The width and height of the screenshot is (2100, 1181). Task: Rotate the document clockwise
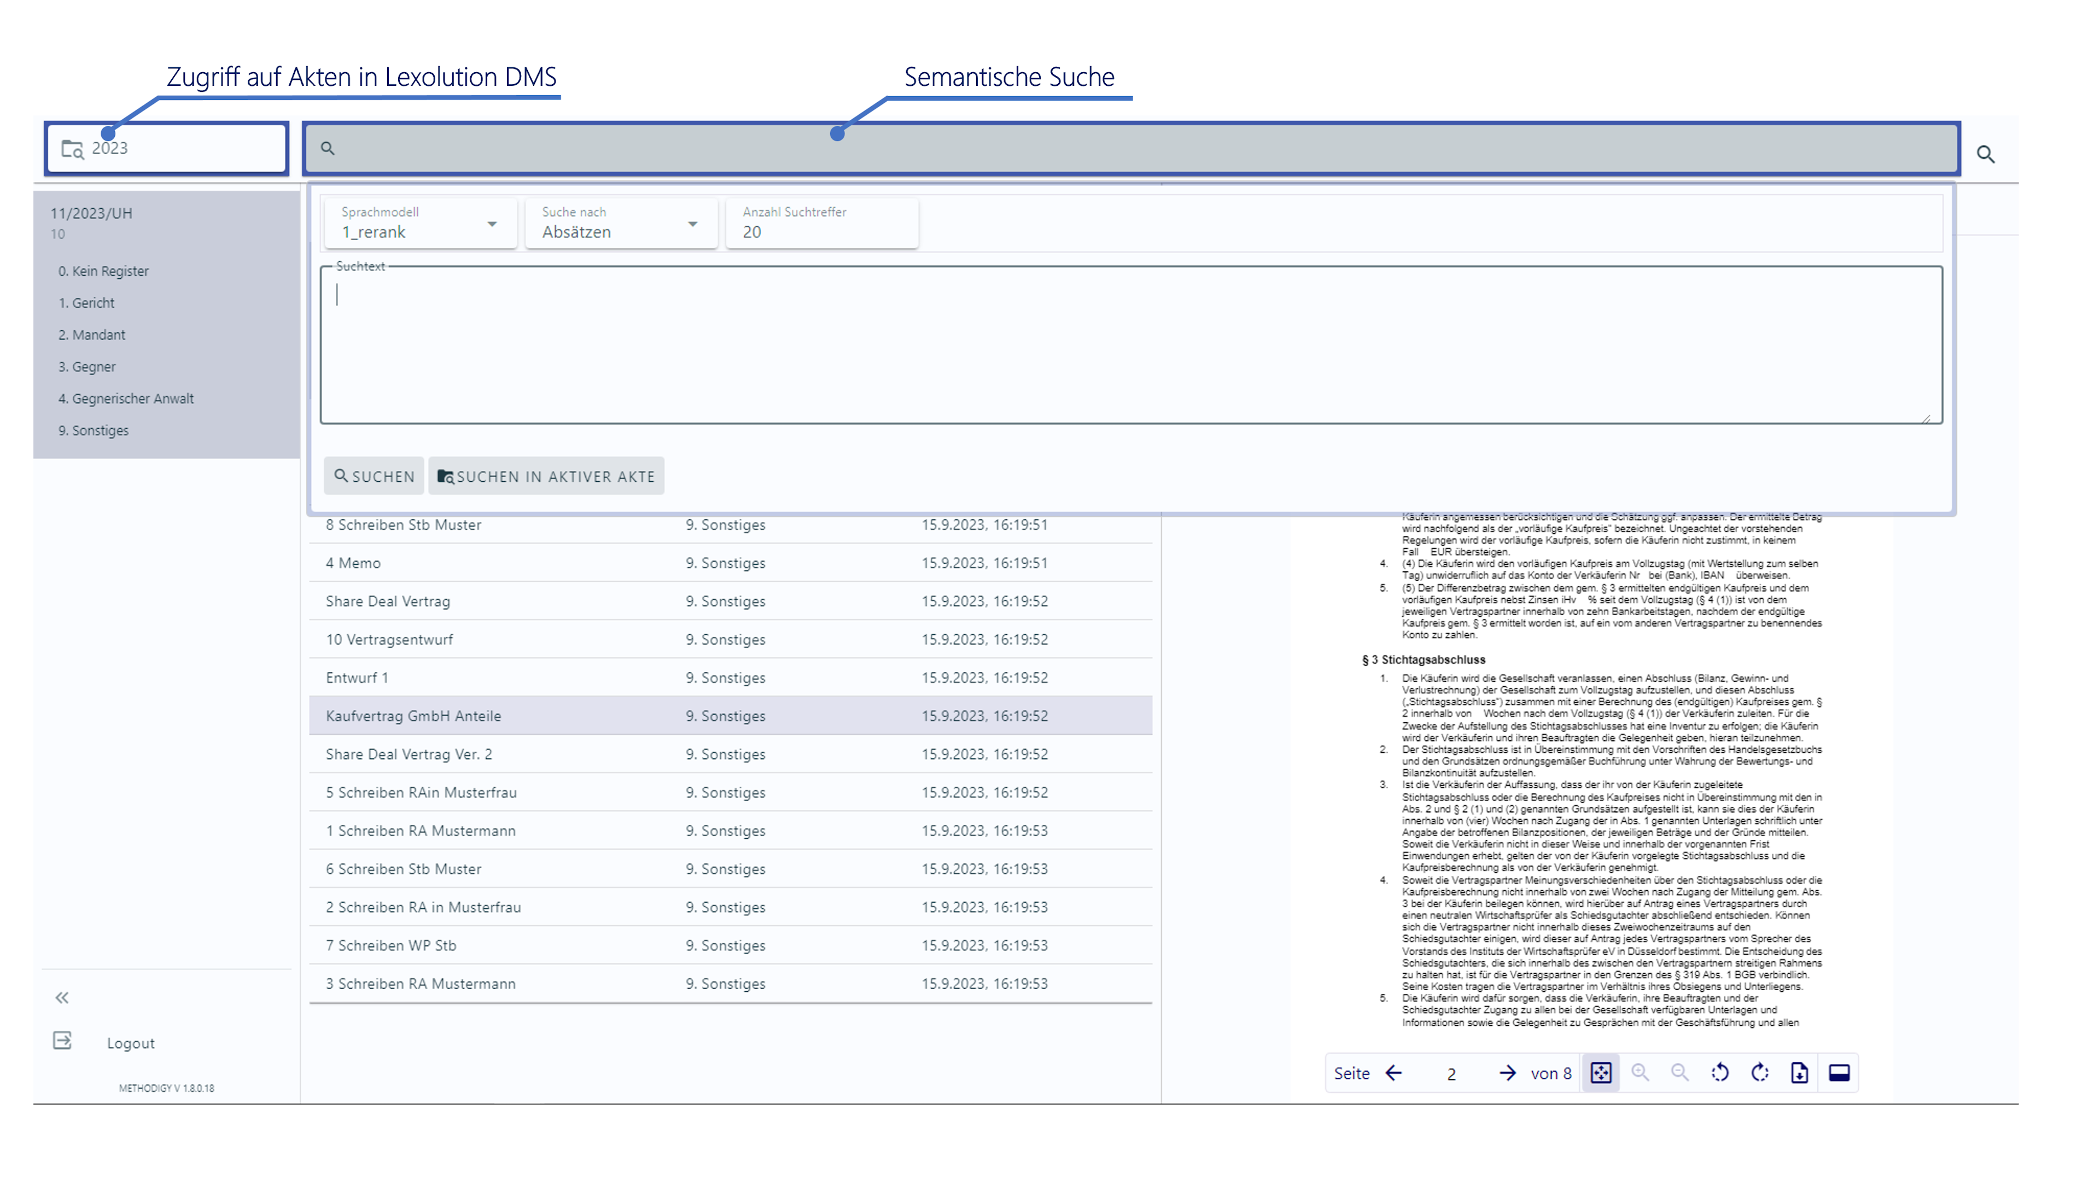point(1760,1073)
